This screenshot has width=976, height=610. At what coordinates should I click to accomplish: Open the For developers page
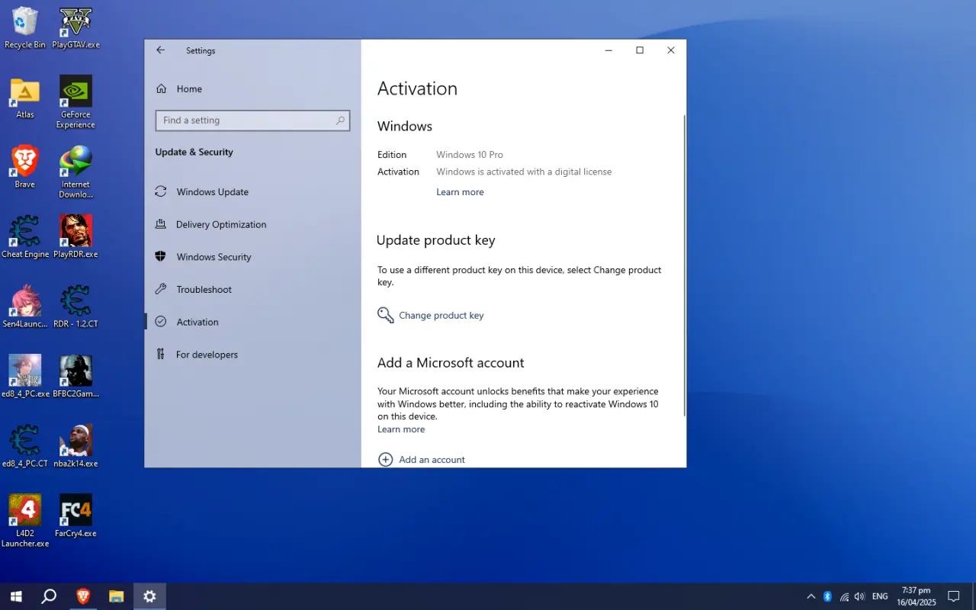(252, 355)
